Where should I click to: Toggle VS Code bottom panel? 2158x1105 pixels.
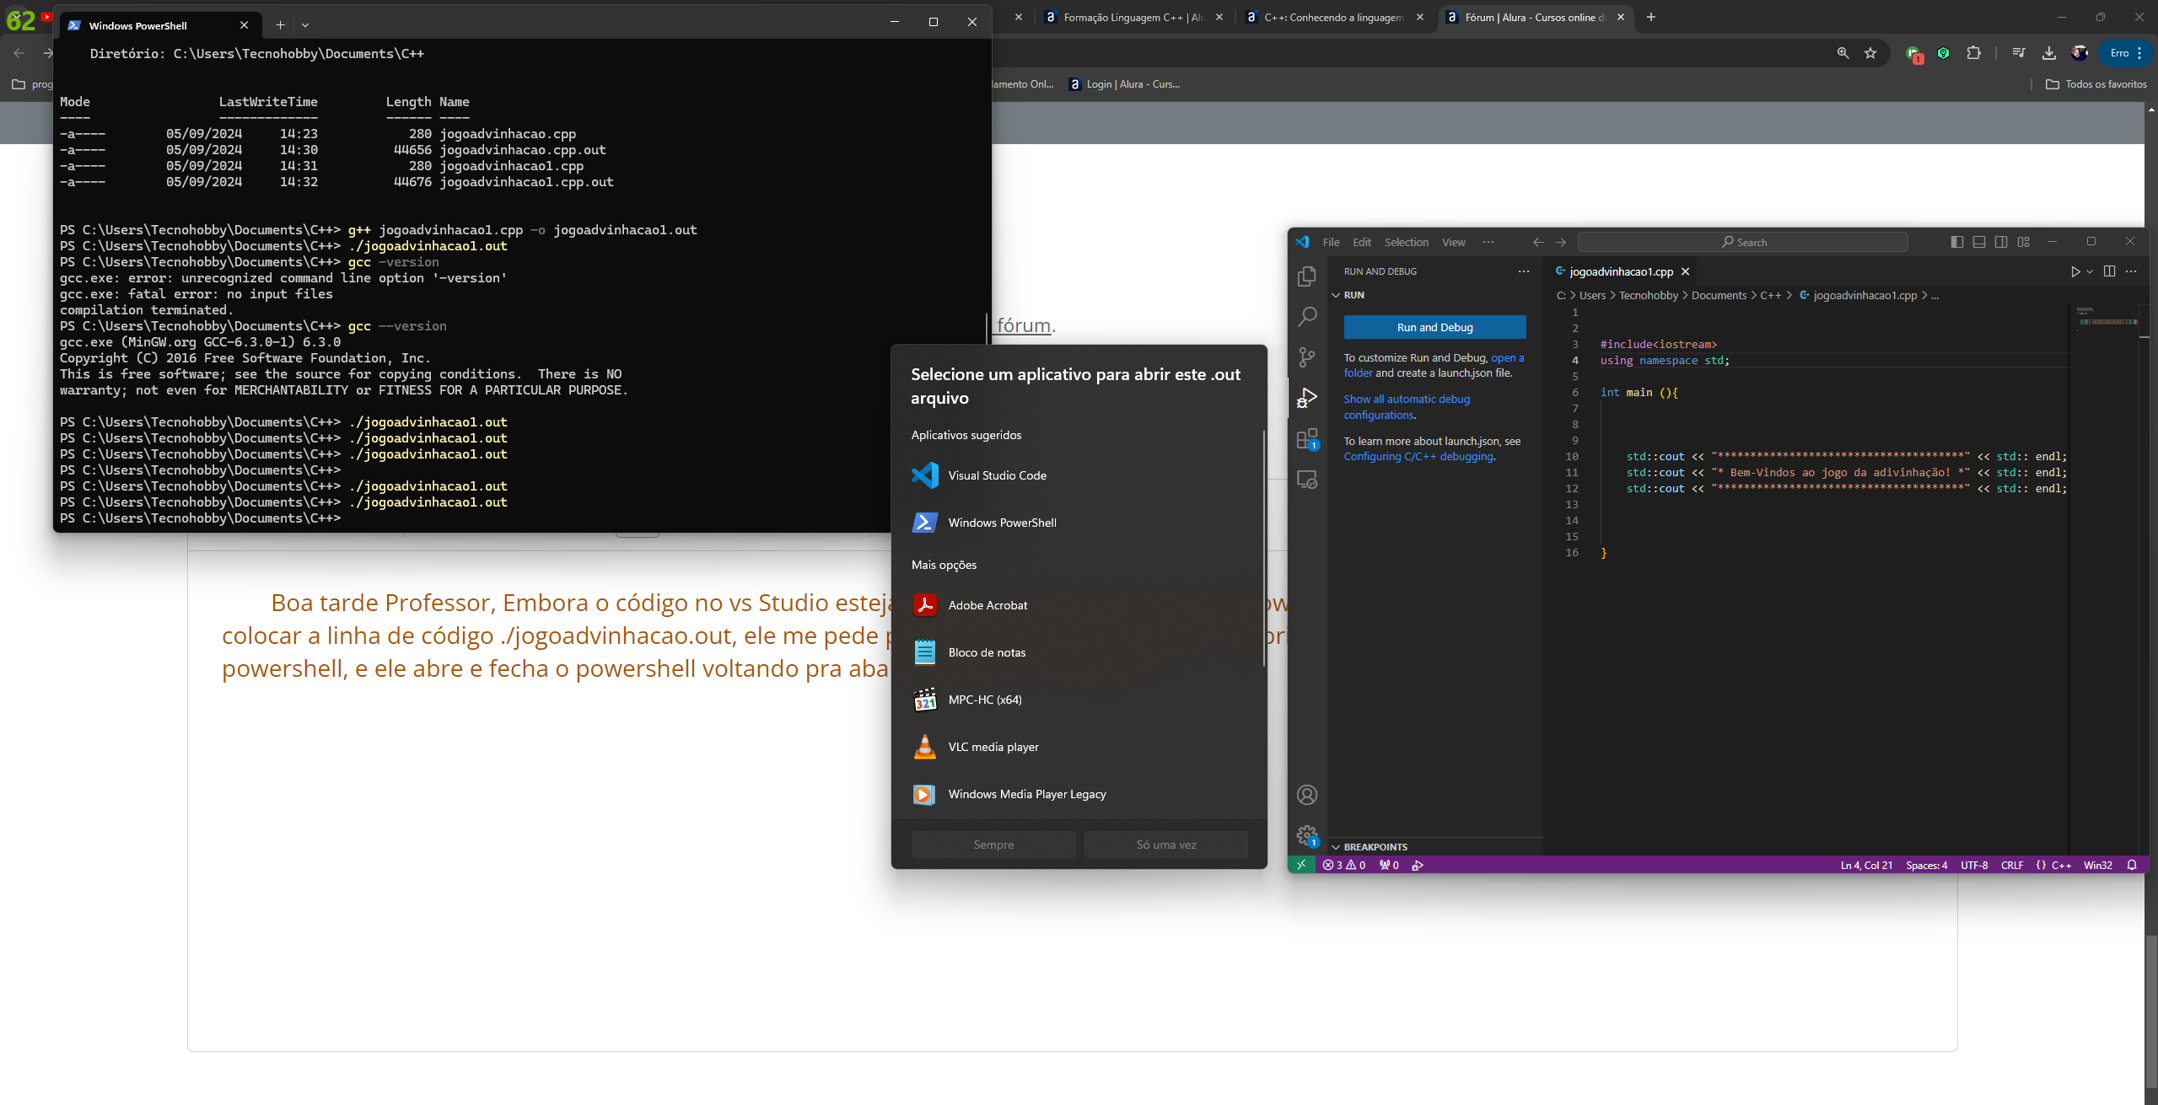tap(1979, 242)
